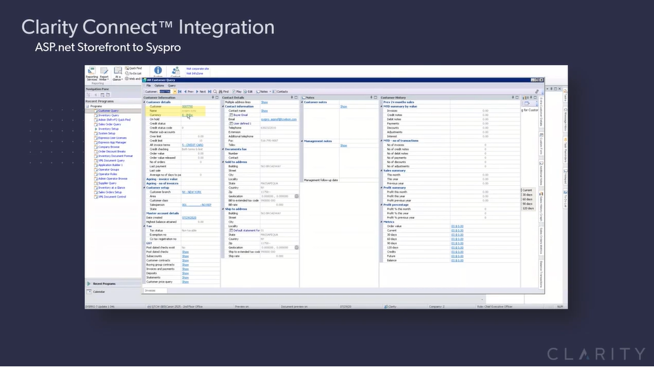This screenshot has width=654, height=367.
Task: Pin the Customer History pane
Action: click(x=513, y=97)
